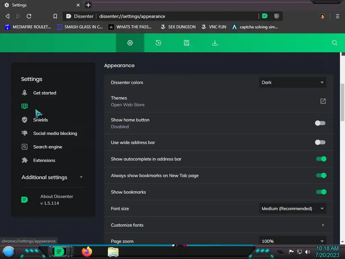Disable Show autocomplete in address bar toggle
Image resolution: width=345 pixels, height=259 pixels.
[321, 159]
